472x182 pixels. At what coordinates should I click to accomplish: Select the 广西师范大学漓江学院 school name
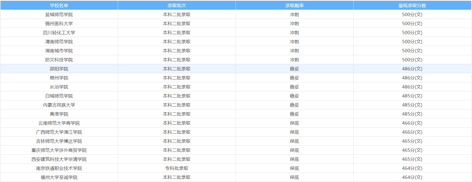point(59,132)
